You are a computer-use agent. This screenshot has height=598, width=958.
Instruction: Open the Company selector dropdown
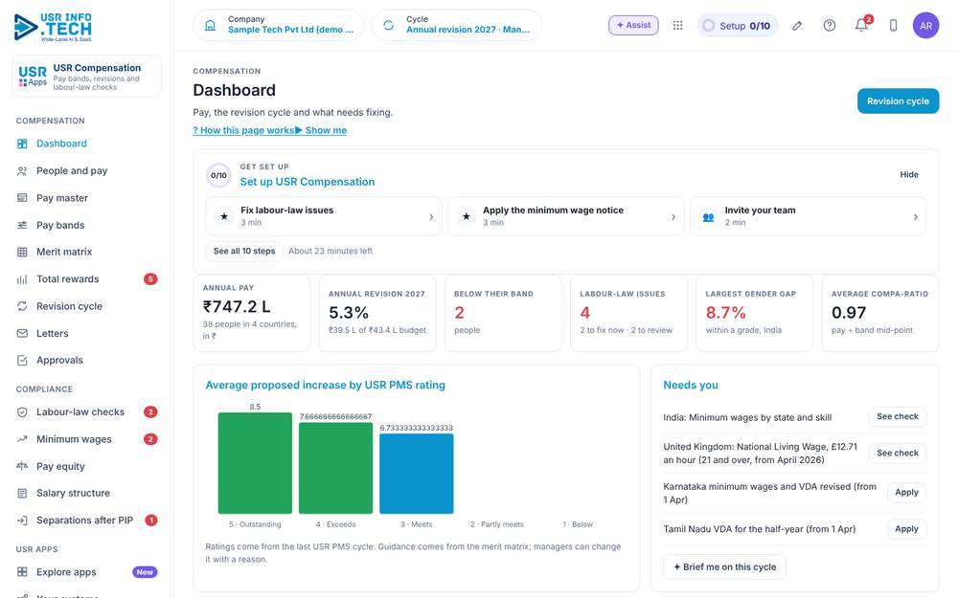pos(279,25)
